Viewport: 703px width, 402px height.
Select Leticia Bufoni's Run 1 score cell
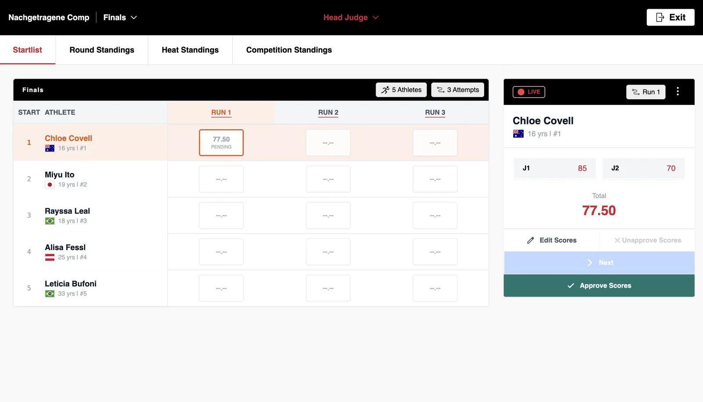pos(221,289)
